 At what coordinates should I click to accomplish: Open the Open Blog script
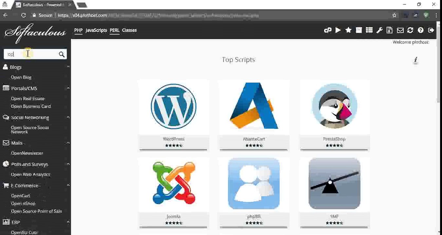pyautogui.click(x=21, y=77)
